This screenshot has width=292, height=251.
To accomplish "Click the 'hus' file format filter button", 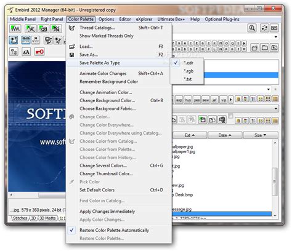I will coord(188,100).
